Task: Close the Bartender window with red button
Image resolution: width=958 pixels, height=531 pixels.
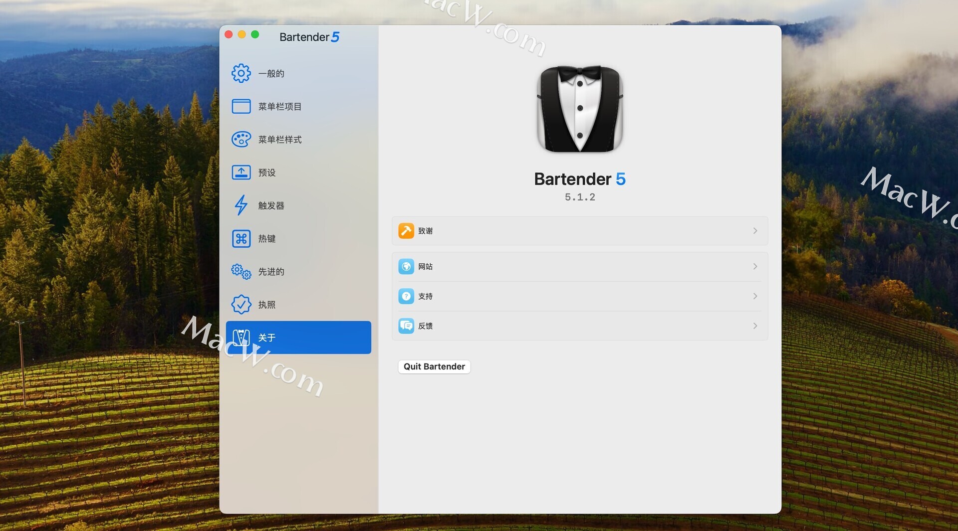Action: (229, 34)
